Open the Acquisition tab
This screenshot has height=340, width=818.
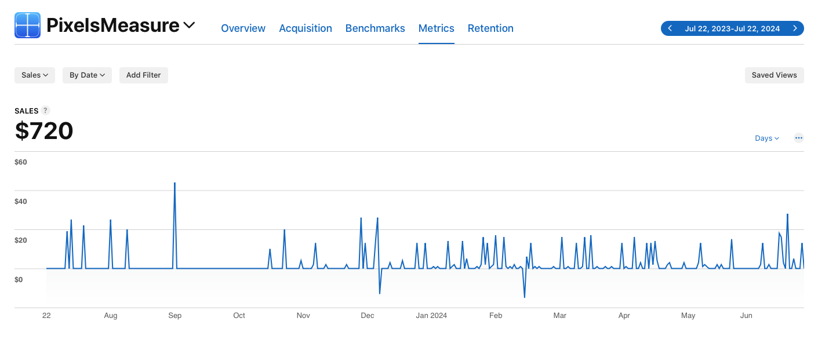[x=306, y=28]
